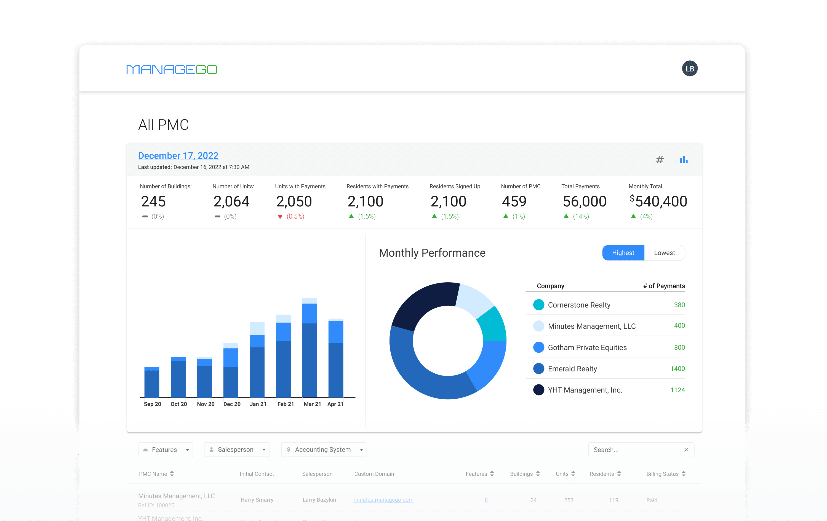Viewport: 827px width, 521px height.
Task: Open the Features filter dropdown
Action: click(x=166, y=450)
